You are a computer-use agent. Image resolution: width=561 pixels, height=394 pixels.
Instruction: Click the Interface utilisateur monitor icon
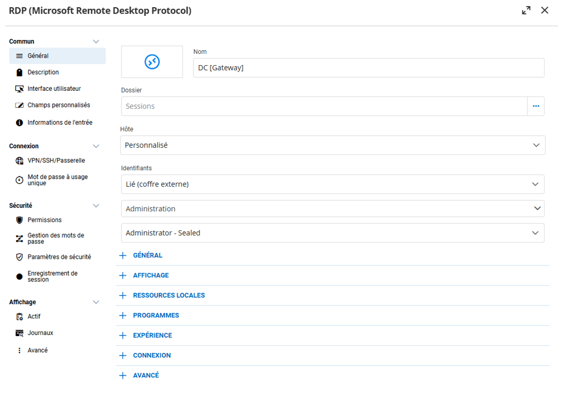tap(19, 89)
